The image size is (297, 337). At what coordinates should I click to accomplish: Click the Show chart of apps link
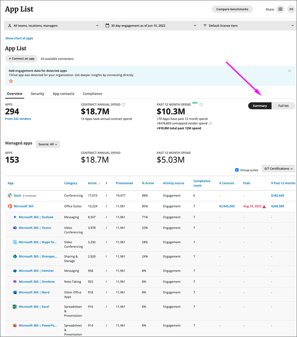tap(19, 38)
